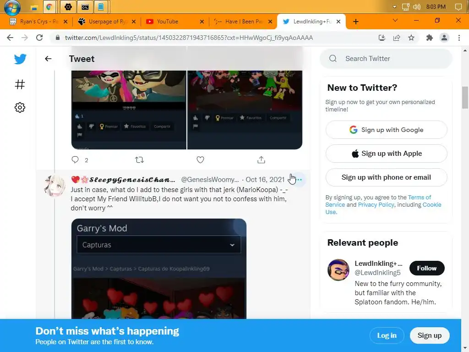Open the Settings gear in Twitter sidebar

(x=20, y=107)
